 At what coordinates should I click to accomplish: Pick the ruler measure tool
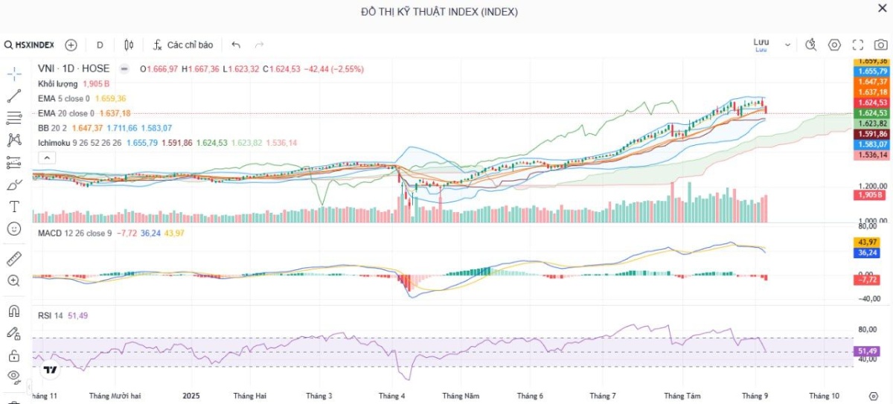(x=13, y=259)
